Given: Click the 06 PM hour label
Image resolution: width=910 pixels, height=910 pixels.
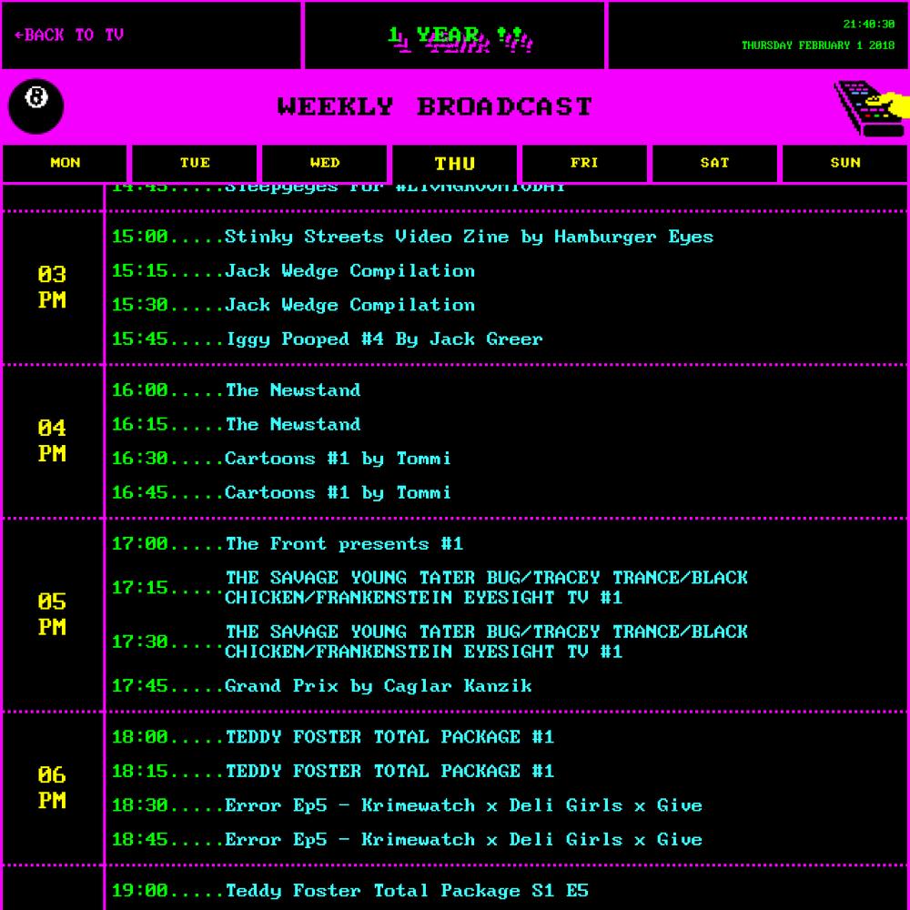Looking at the screenshot, I should [52, 787].
